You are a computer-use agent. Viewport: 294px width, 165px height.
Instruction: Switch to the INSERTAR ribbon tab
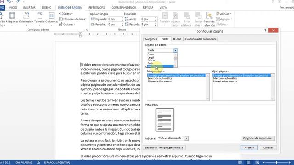coord(29,8)
